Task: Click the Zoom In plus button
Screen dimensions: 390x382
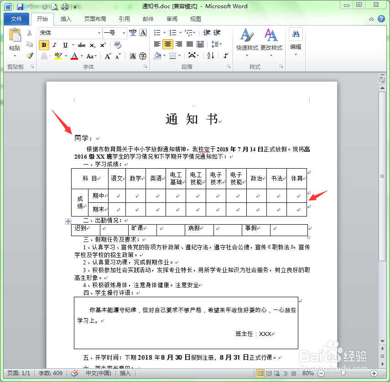Action: click(x=374, y=373)
